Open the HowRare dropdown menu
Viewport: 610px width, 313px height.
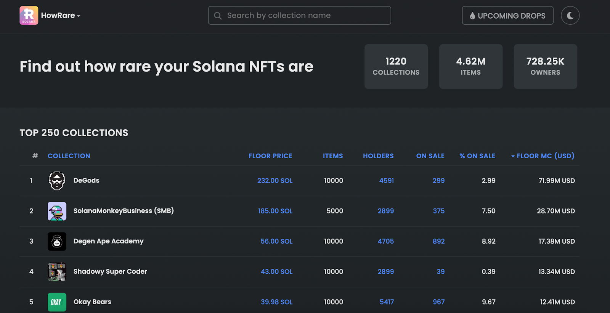[x=61, y=16]
